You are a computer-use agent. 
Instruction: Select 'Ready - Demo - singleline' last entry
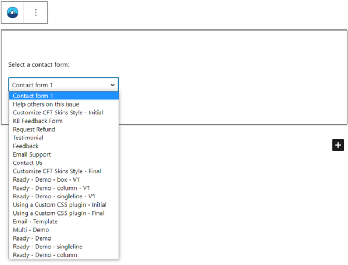(x=48, y=246)
